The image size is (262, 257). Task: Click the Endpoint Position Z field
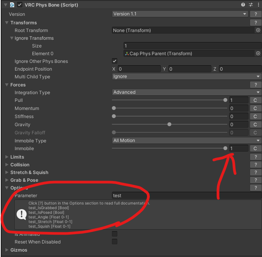click(240, 69)
